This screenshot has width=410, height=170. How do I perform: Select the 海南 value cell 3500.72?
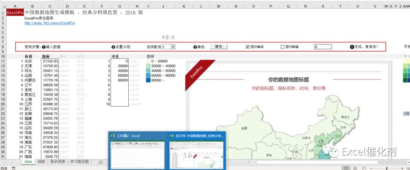tap(50, 157)
